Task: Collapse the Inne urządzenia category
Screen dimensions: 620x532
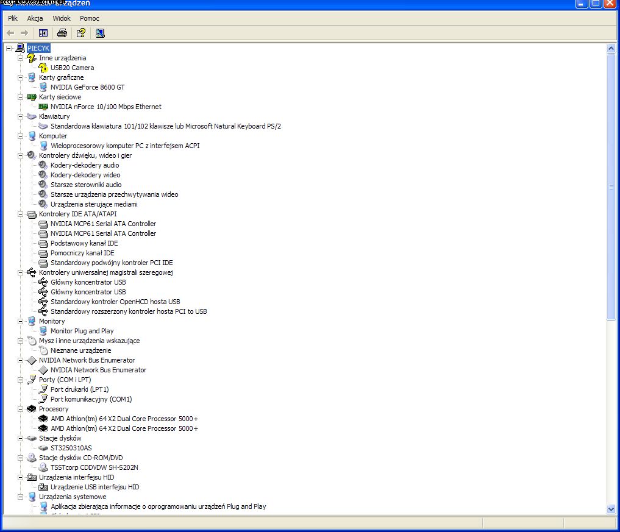Action: point(20,58)
